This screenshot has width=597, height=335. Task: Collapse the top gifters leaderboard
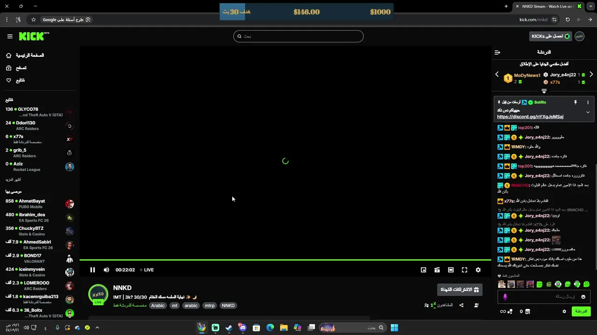click(x=544, y=91)
